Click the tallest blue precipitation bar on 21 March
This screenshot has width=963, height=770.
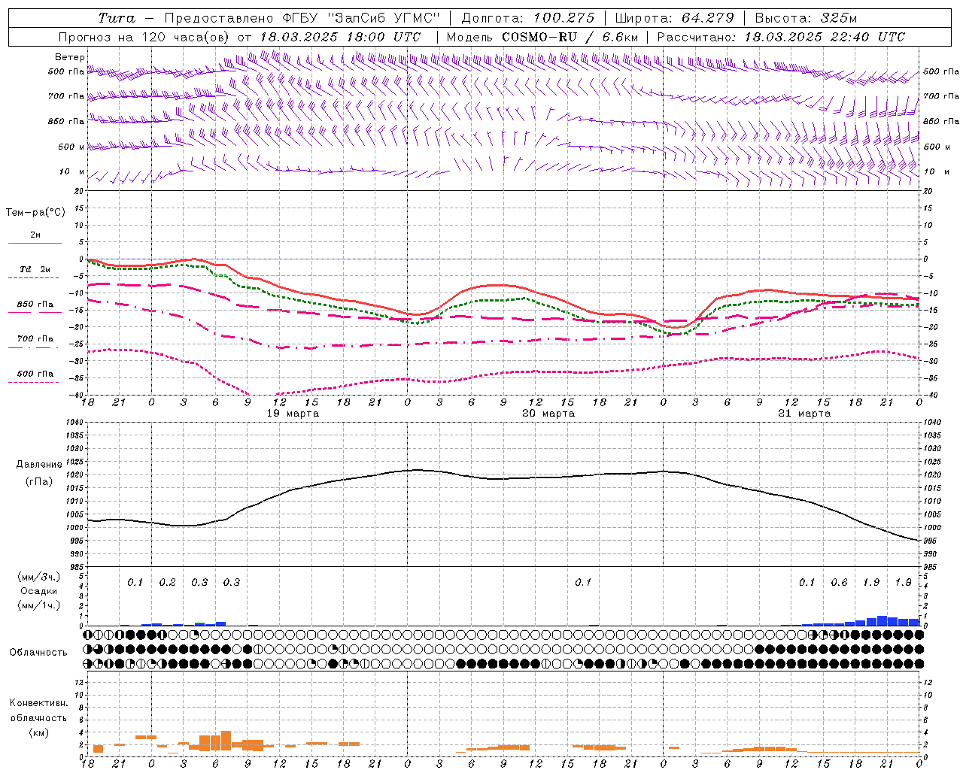[882, 621]
